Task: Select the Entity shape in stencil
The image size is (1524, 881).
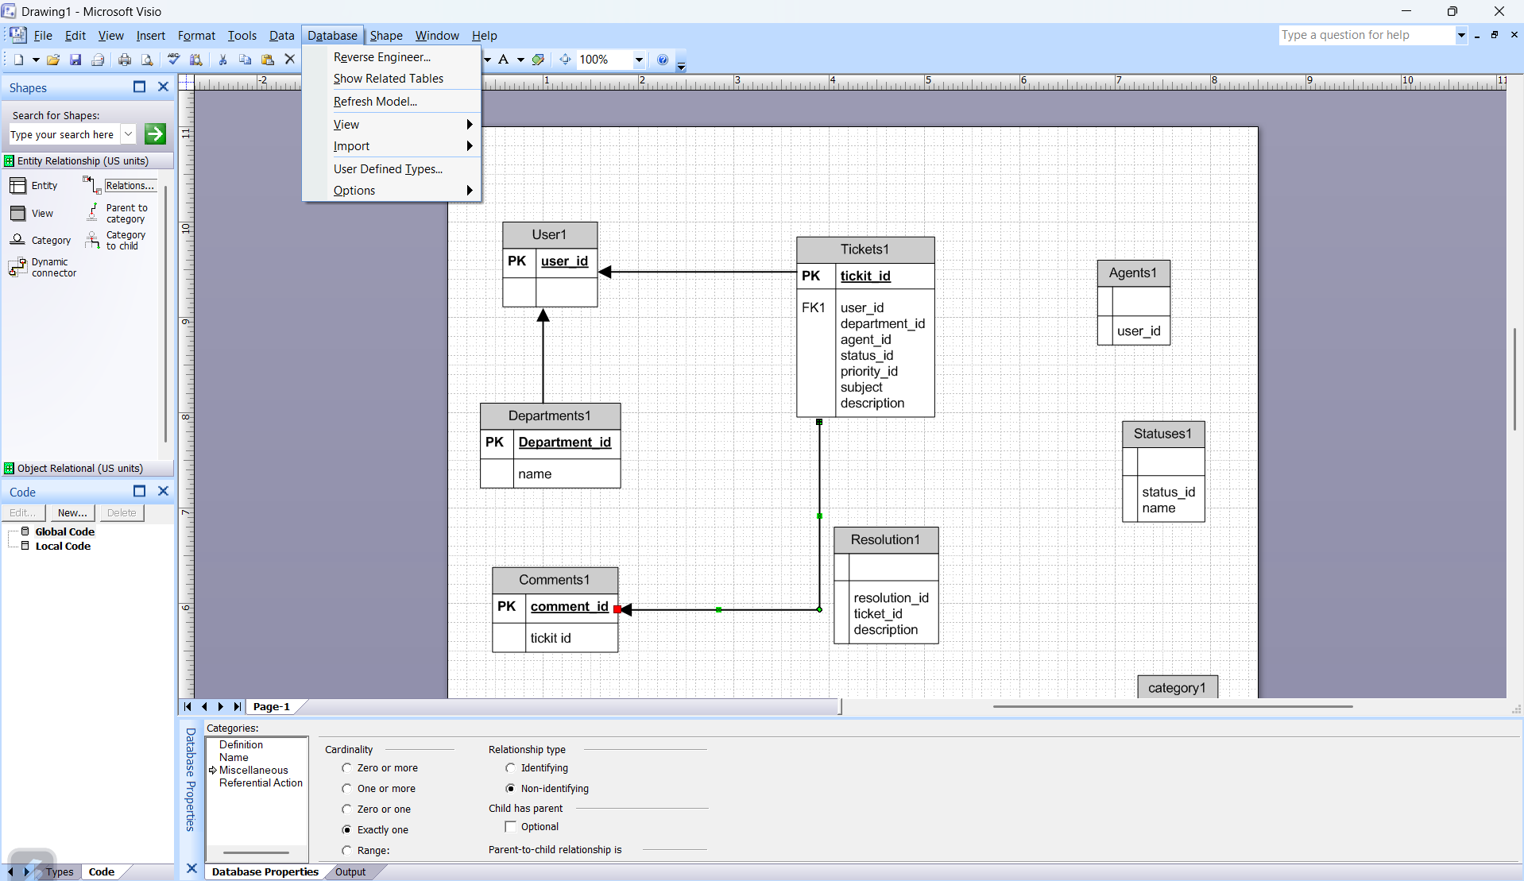Action: click(x=33, y=186)
